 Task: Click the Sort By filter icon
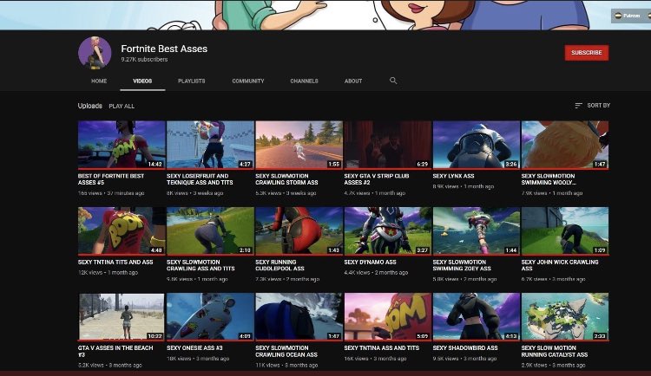(578, 106)
